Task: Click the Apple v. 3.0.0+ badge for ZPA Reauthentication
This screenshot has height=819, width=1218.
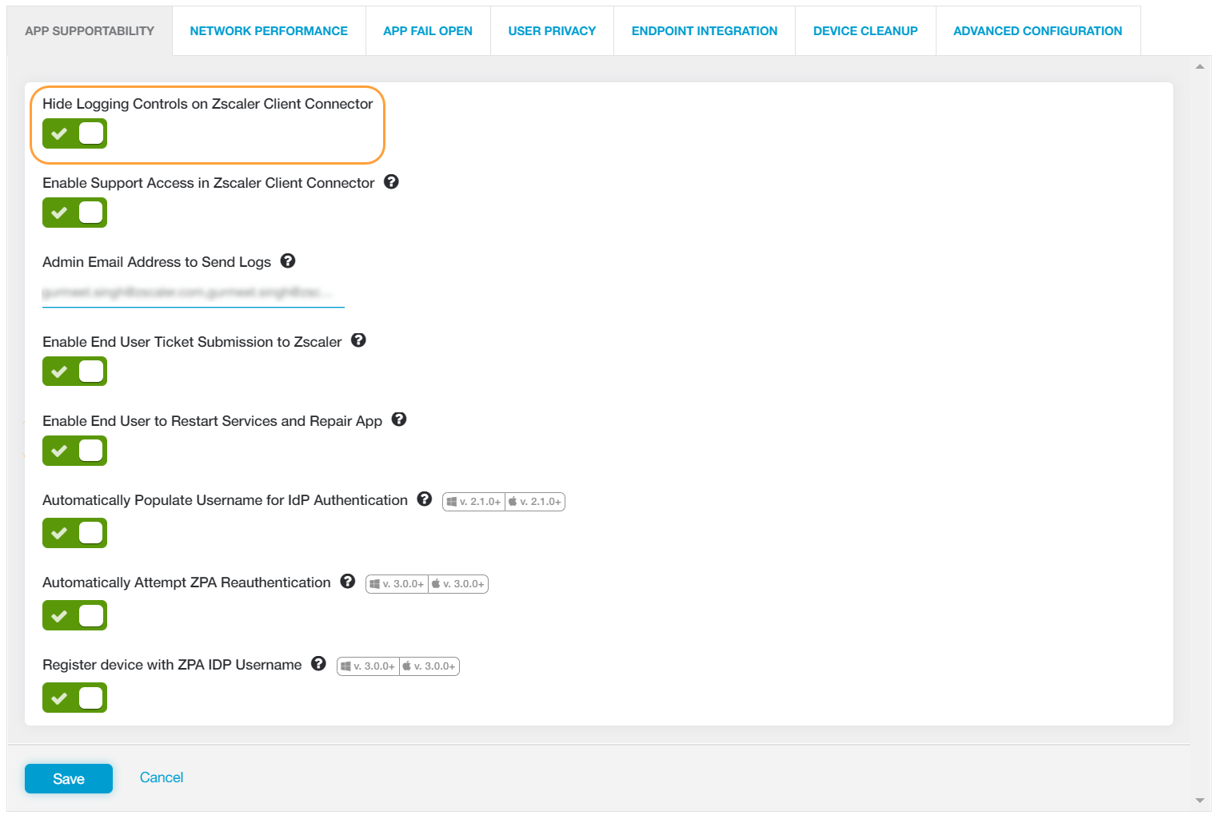Action: pyautogui.click(x=457, y=583)
